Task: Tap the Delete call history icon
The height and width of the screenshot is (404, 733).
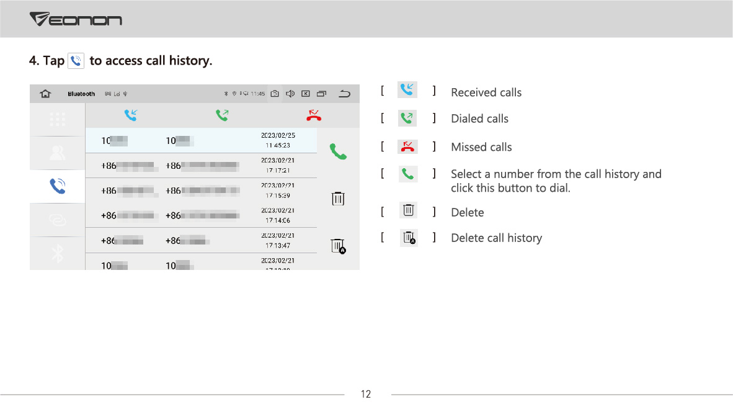Action: click(338, 246)
